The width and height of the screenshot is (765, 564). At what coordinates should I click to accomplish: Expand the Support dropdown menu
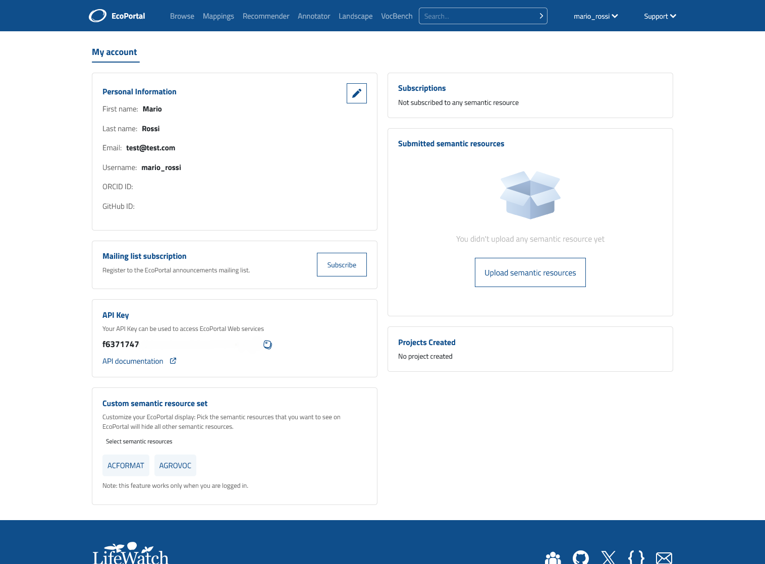click(x=660, y=16)
